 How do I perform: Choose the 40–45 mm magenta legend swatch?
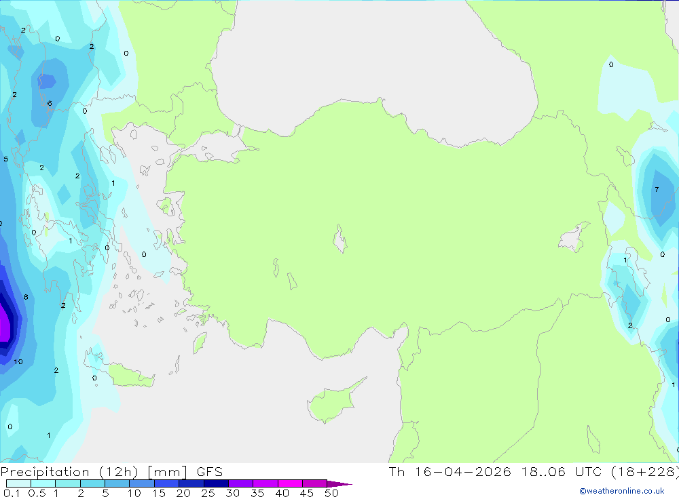coord(290,483)
